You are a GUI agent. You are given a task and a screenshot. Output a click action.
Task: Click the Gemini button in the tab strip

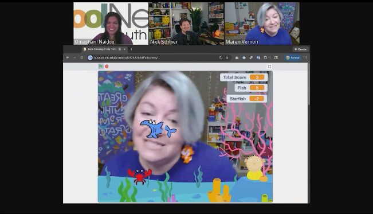301,49
